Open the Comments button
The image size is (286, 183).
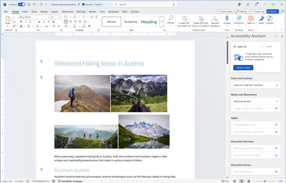tap(225, 12)
